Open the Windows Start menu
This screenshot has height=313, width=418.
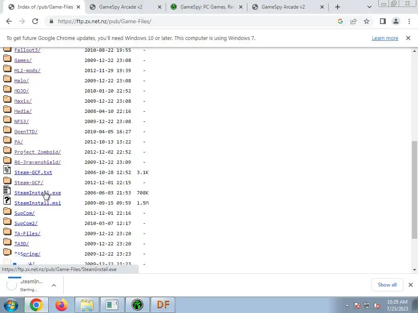(11, 305)
